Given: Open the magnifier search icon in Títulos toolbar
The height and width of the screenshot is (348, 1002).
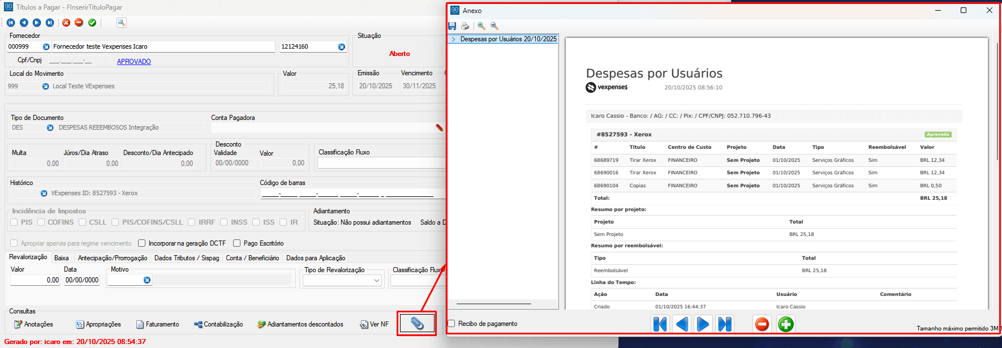Looking at the screenshot, I should [121, 23].
